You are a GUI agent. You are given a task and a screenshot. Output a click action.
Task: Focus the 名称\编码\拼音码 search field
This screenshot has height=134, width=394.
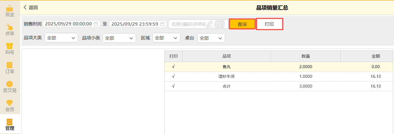click(x=188, y=24)
